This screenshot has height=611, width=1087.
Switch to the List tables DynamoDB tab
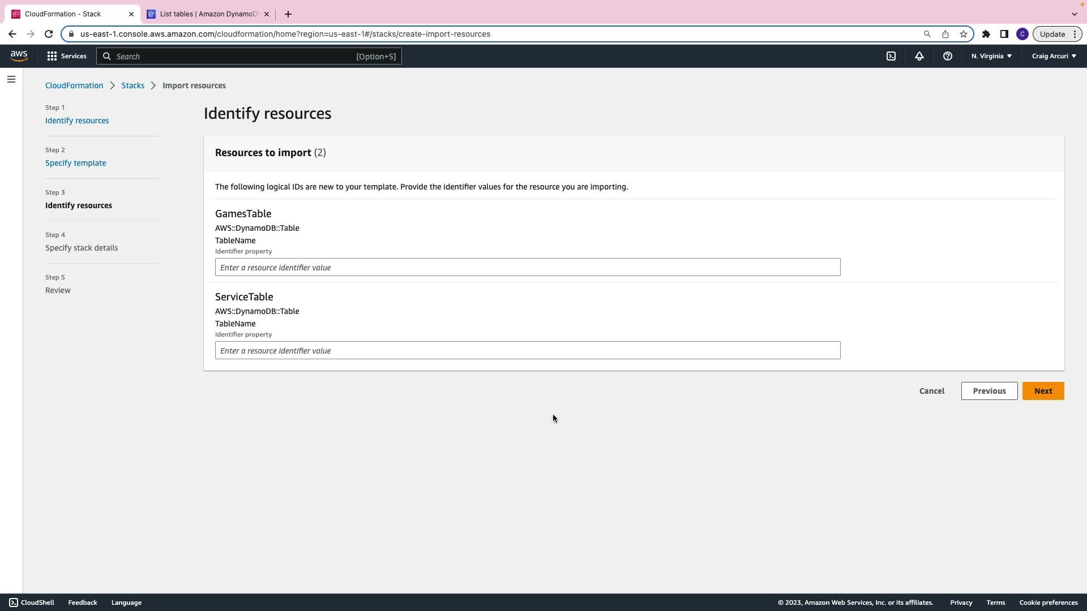208,14
